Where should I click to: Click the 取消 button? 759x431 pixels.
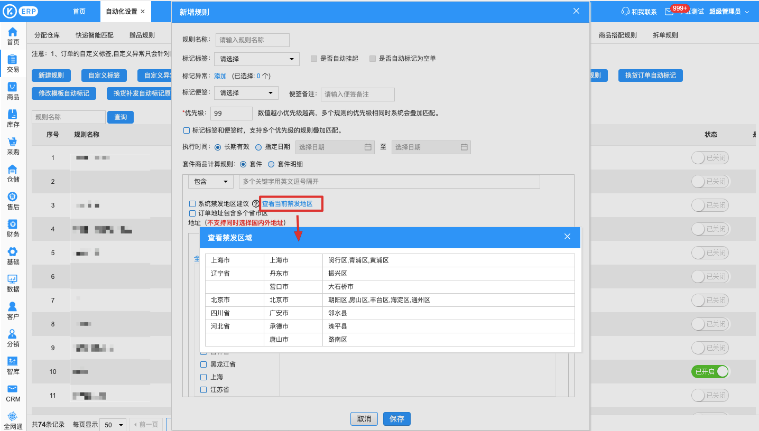click(364, 419)
